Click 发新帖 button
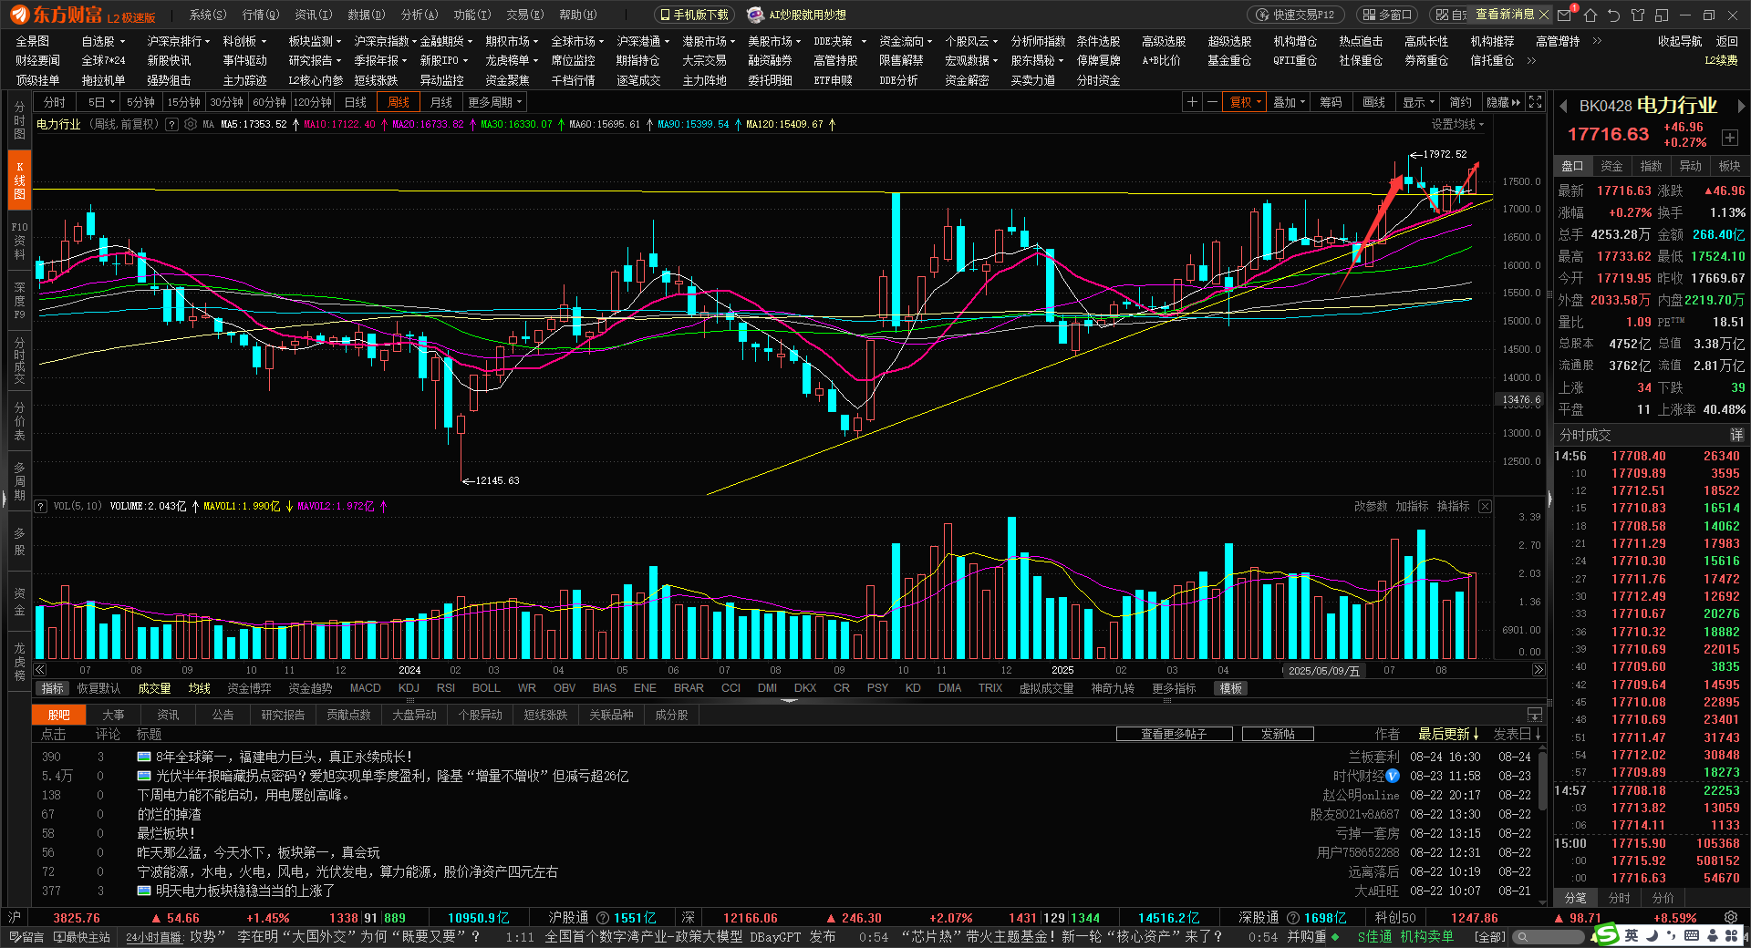This screenshot has height=948, width=1751. pos(1278,734)
